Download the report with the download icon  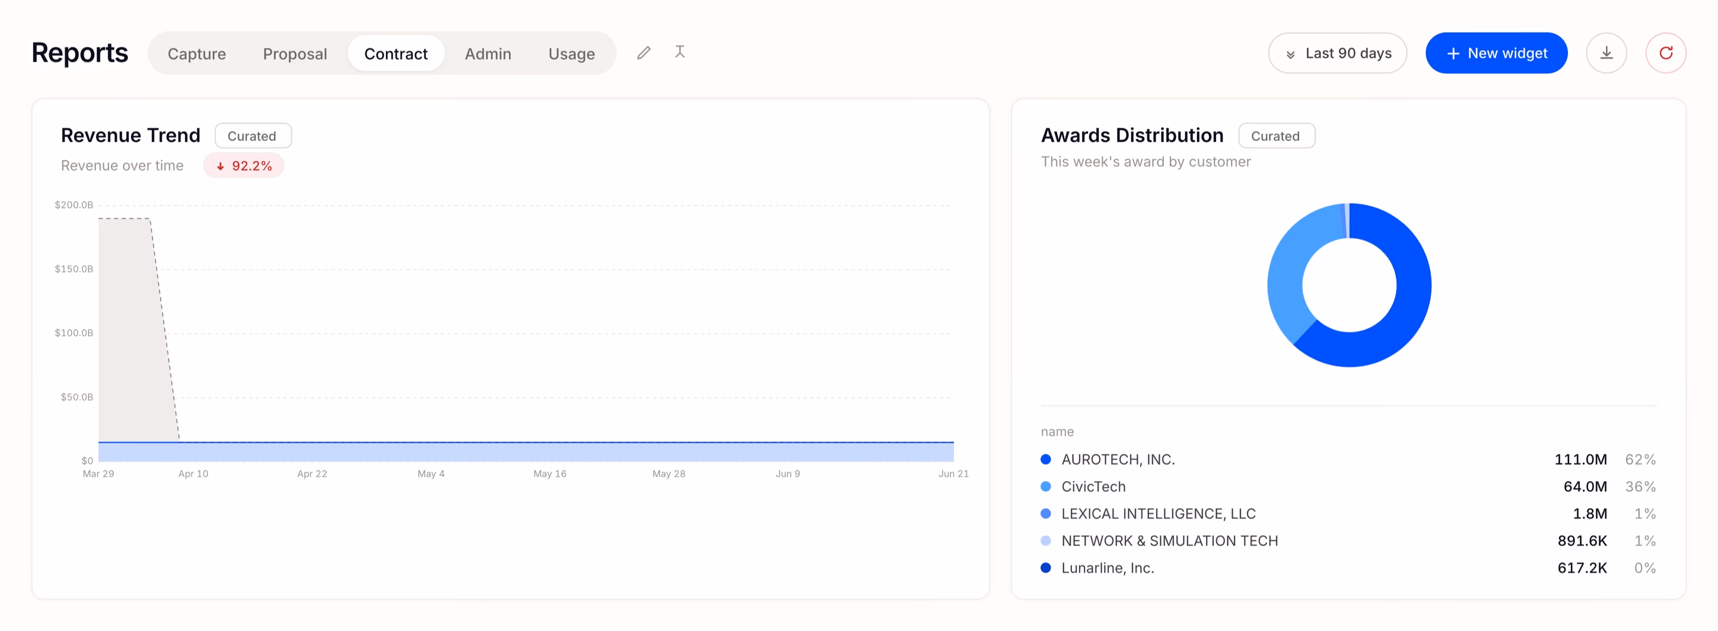pos(1606,53)
